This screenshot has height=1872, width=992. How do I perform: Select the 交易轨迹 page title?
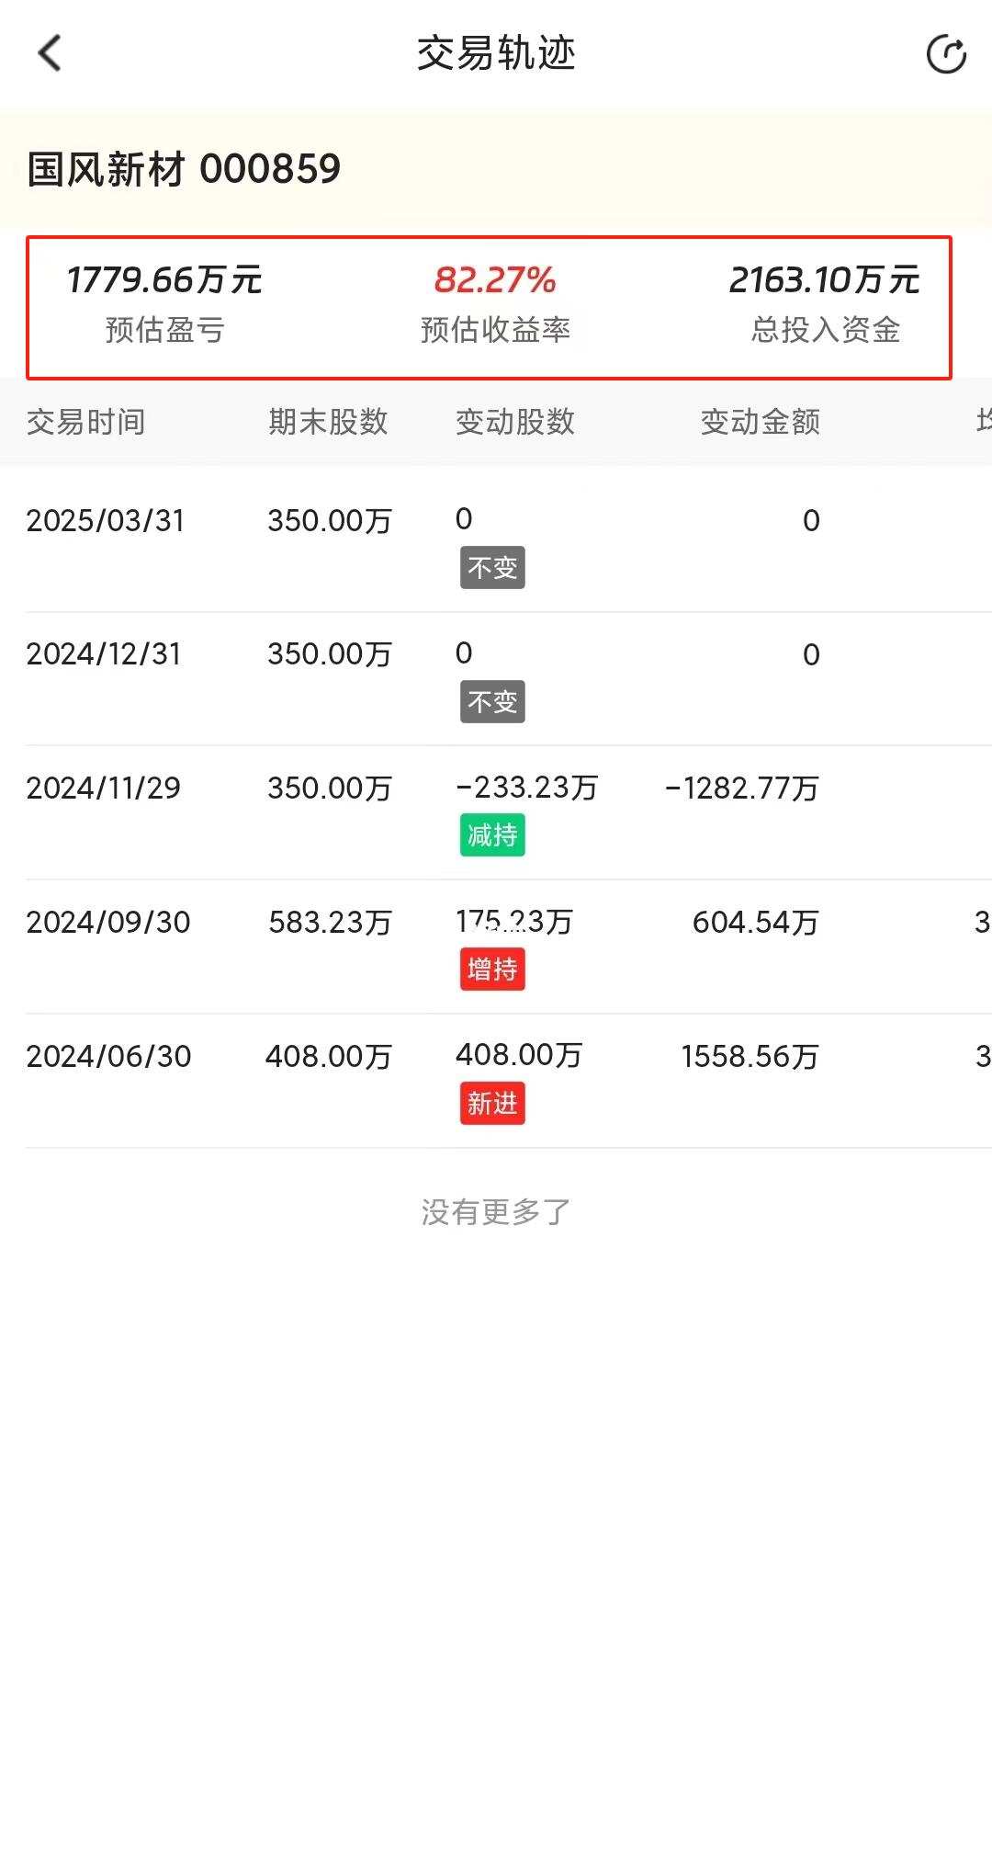[x=496, y=53]
